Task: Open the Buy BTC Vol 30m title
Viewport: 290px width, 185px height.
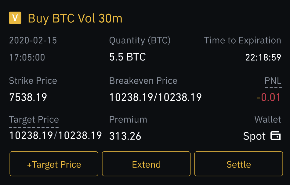Action: pos(75,18)
